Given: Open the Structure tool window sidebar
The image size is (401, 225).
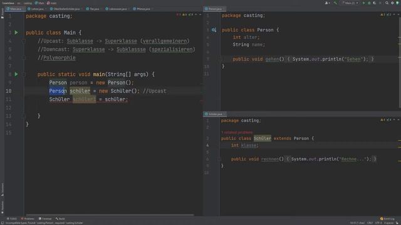Looking at the screenshot, I should [3, 189].
